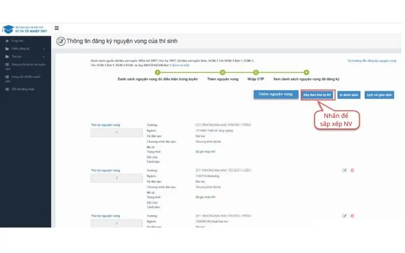Image resolution: width=405 pixels, height=253 pixels.
Task: Edit nguyện vọng 3 (Kỹ thuật hóa học)
Action: click(344, 216)
